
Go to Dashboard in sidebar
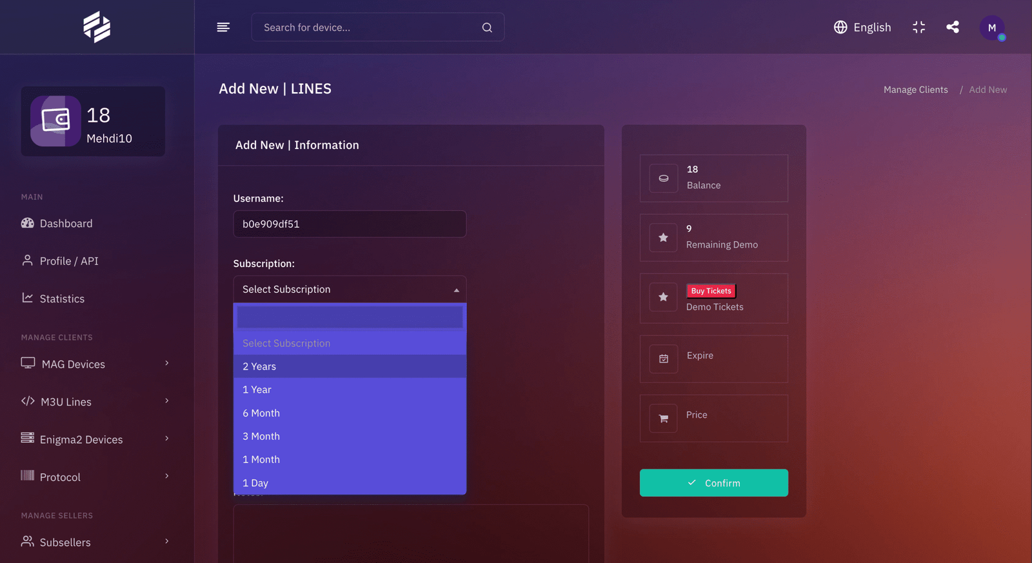66,223
